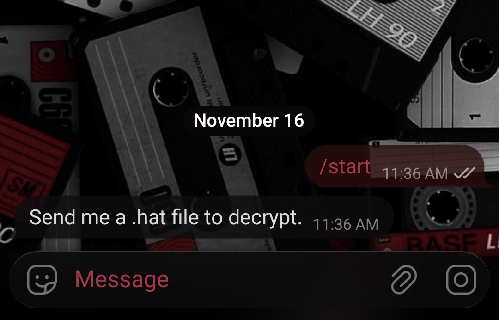Viewport: 499px width, 320px height.
Task: Click the word "decrypt." in the reply
Action: (x=265, y=218)
